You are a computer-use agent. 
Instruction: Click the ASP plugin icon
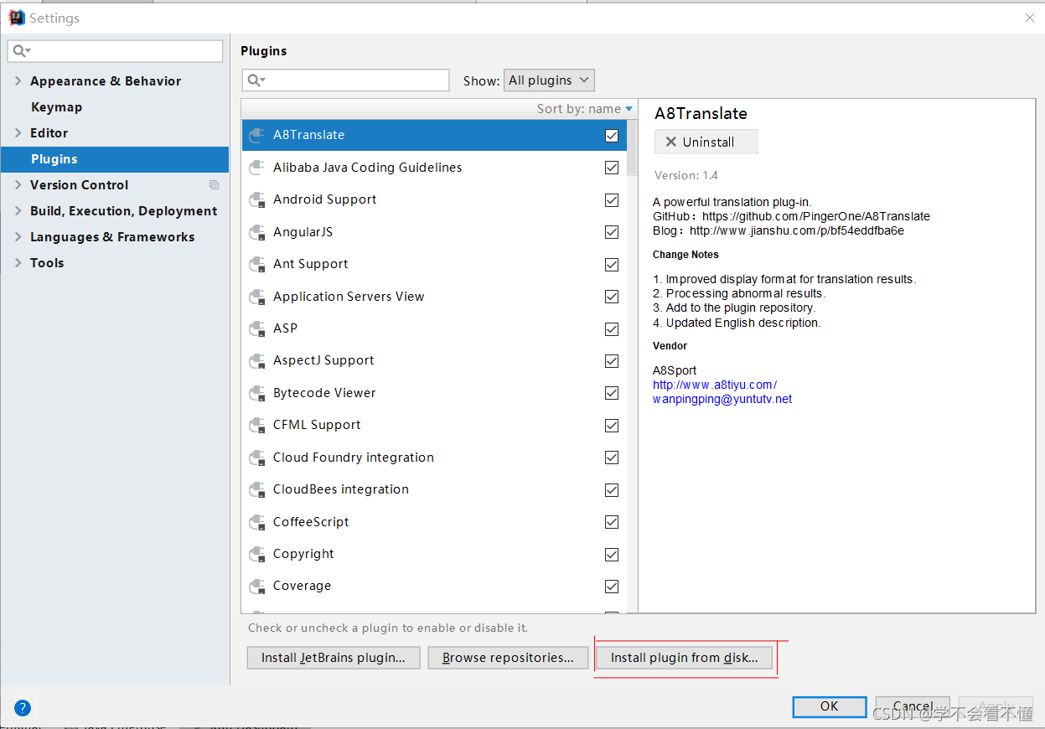[x=258, y=329]
